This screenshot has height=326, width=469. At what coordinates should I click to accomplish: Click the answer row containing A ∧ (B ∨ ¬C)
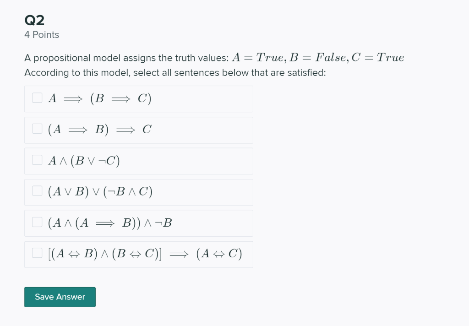tap(137, 161)
